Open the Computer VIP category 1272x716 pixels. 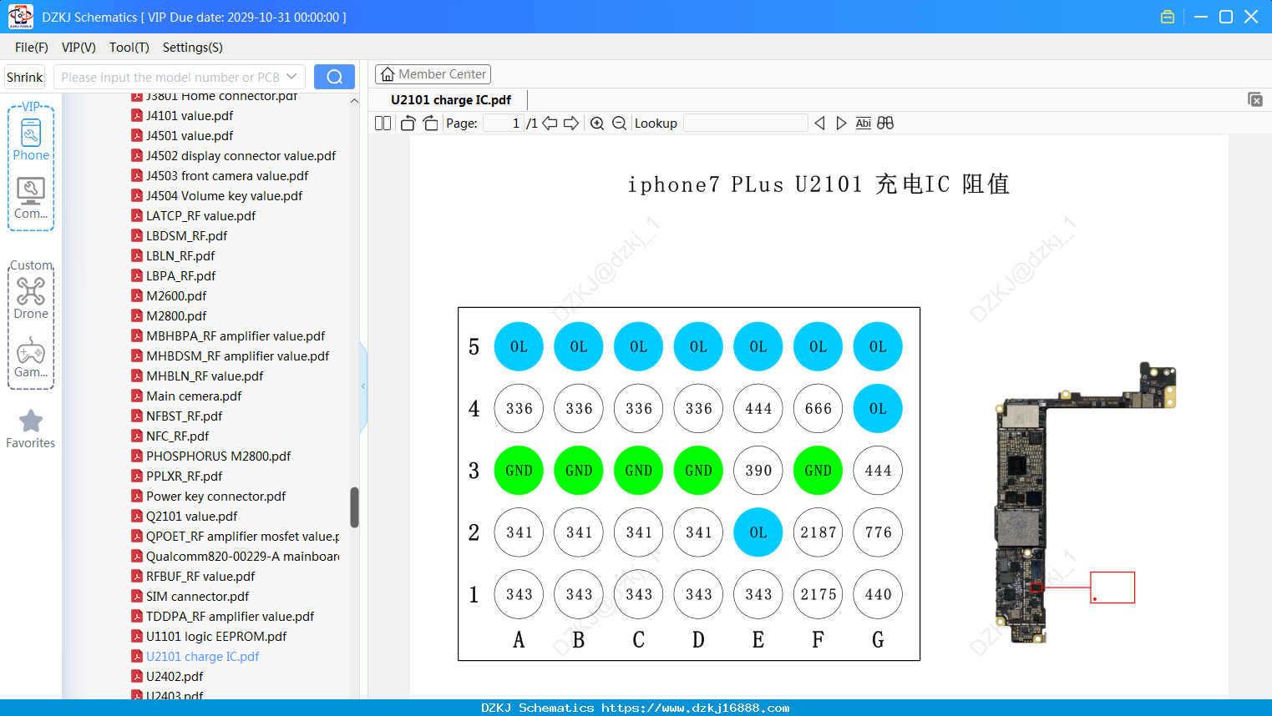pos(31,199)
